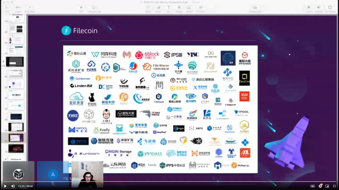
Task: Exit fullscreen video mode
Action: tap(334, 186)
